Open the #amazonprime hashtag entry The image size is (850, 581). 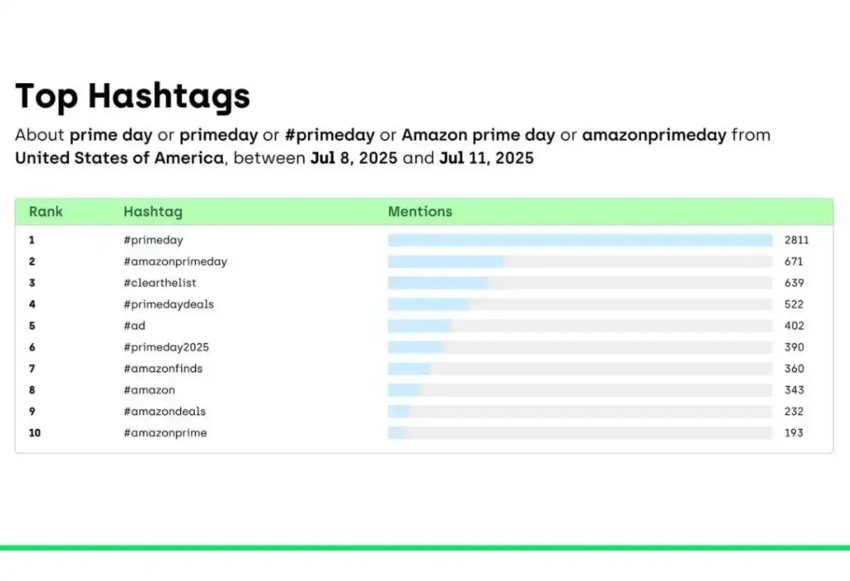pos(165,433)
